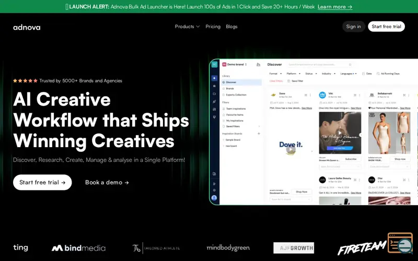Image resolution: width=418 pixels, height=261 pixels.
Task: Click See More on the Laura Geller Beauty ad
Action: 356,193
